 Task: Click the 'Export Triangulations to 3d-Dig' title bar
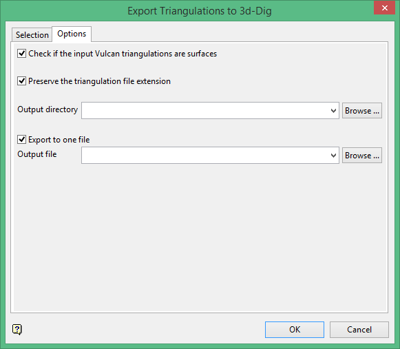coord(200,11)
